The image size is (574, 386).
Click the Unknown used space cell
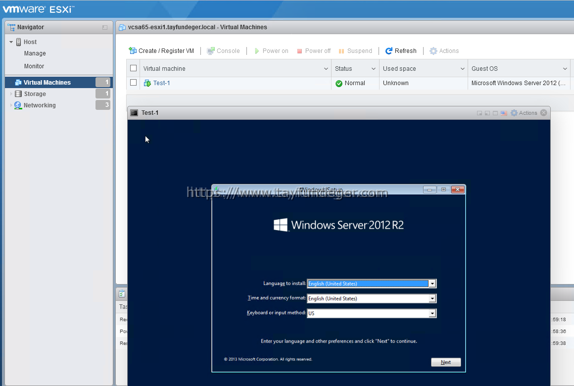pos(423,83)
